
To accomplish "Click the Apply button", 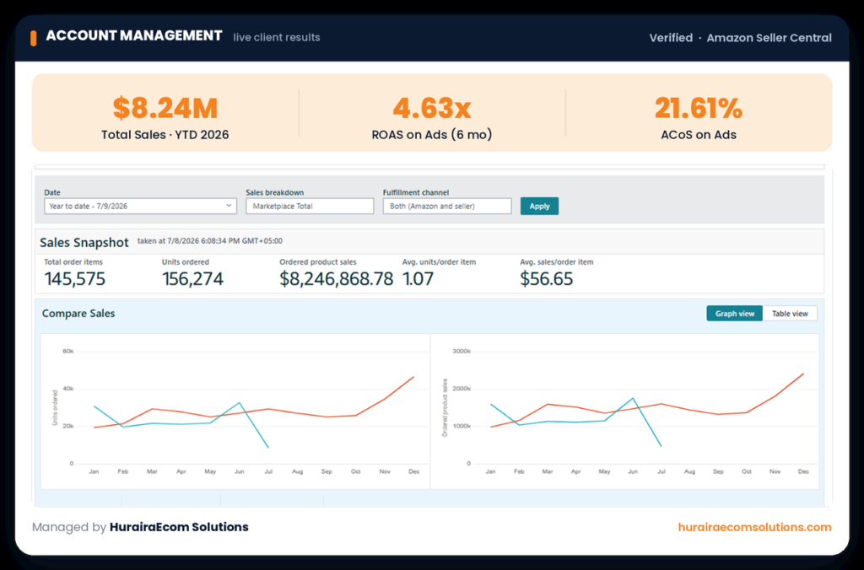I will point(539,206).
